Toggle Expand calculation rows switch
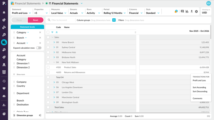This screenshot has width=214, height=120. pos(39,48)
